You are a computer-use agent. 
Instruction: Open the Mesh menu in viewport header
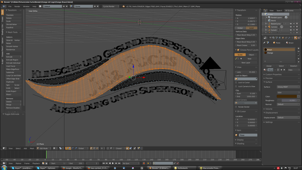(32, 148)
